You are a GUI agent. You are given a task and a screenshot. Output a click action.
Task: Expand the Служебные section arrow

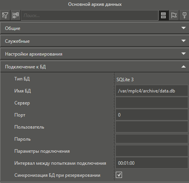(184, 41)
